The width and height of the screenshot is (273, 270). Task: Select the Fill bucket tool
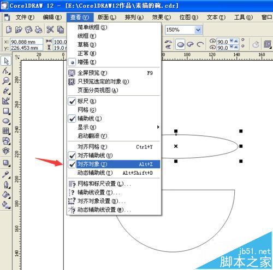tap(6, 194)
